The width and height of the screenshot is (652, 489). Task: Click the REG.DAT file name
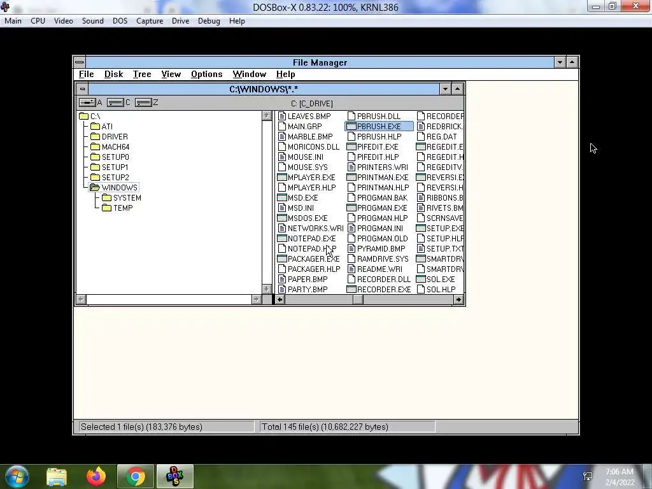click(x=442, y=136)
